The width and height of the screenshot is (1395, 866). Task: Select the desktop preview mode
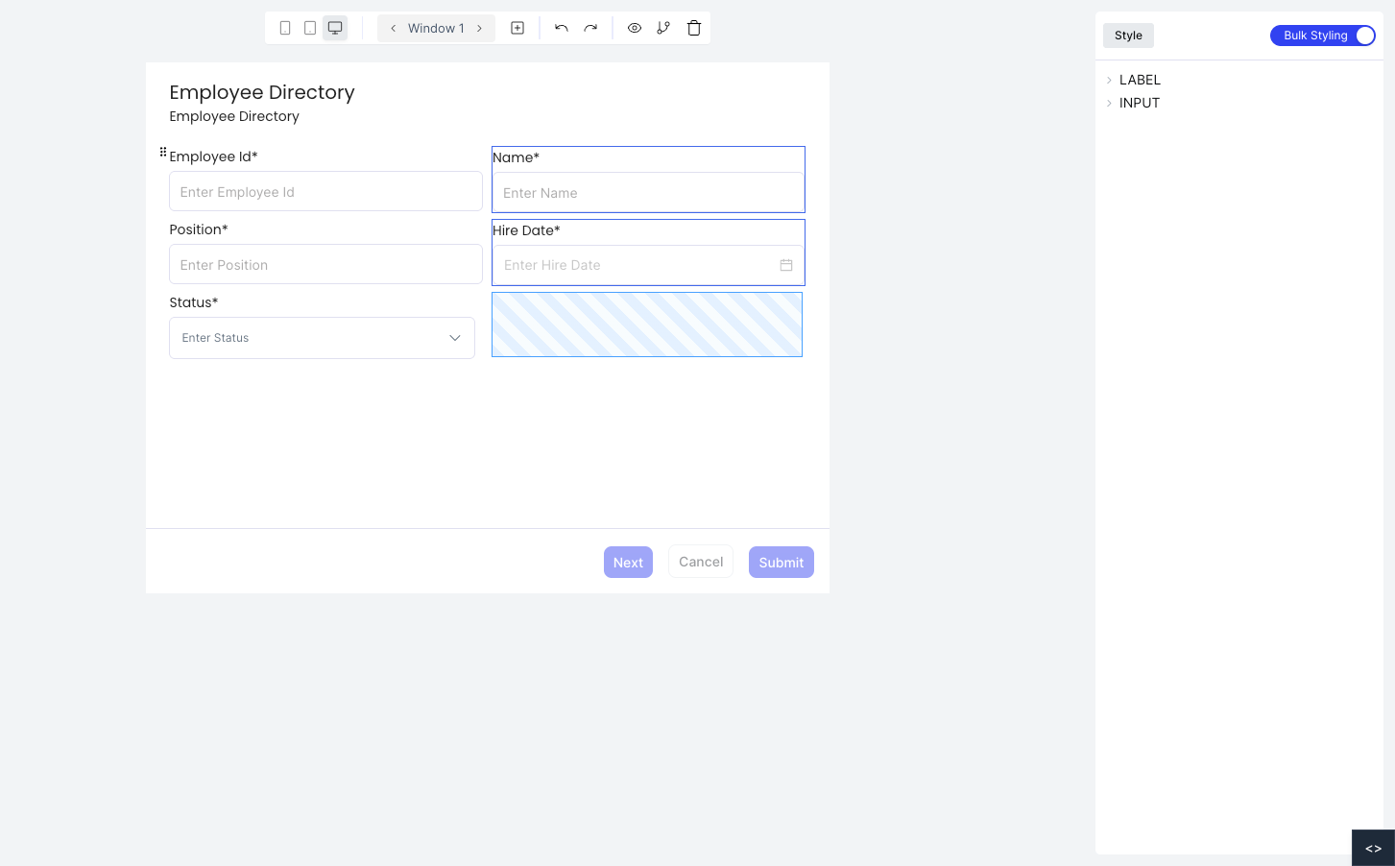(334, 28)
